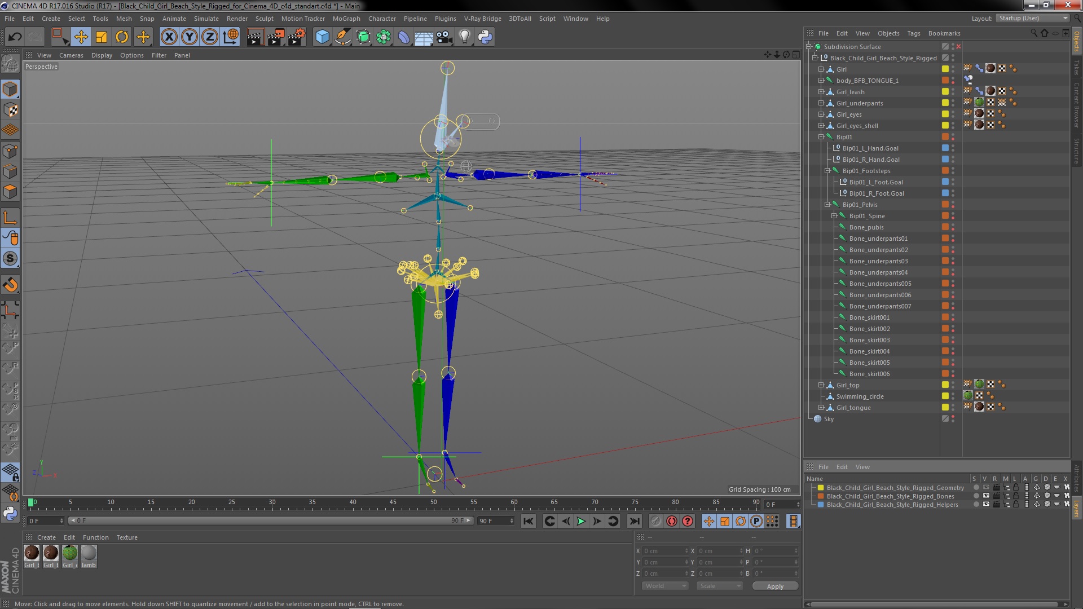
Task: Open the Character menu
Action: [x=382, y=19]
